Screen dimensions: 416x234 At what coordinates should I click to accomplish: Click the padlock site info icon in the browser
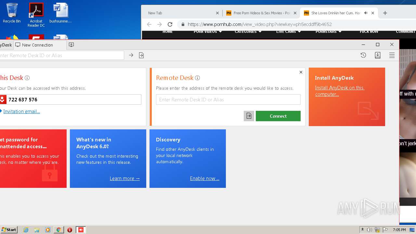click(x=183, y=24)
